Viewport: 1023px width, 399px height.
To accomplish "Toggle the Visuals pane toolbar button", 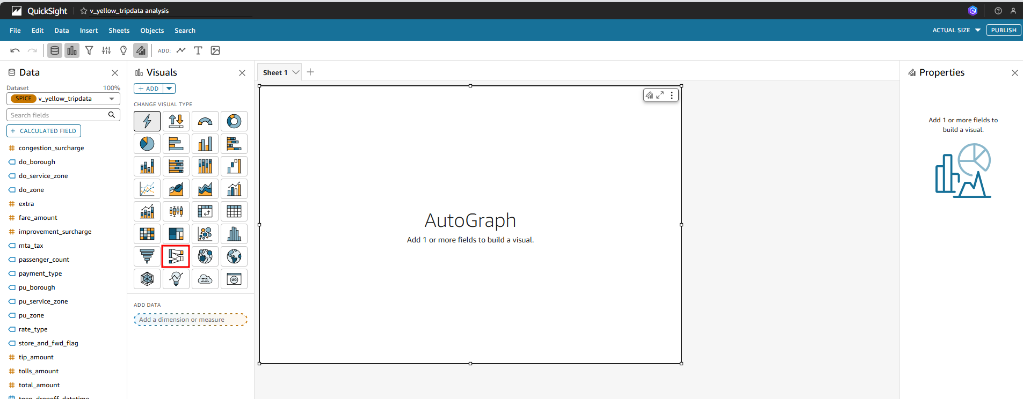I will [72, 50].
